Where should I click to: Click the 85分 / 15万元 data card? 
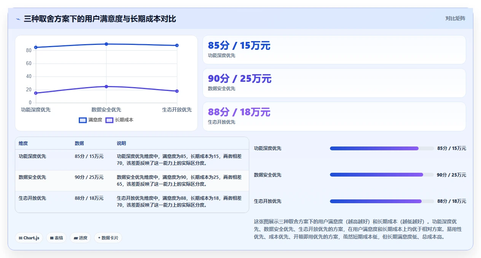[334, 50]
